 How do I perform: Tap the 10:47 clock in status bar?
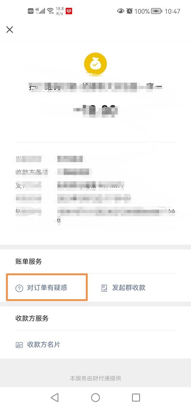point(172,11)
